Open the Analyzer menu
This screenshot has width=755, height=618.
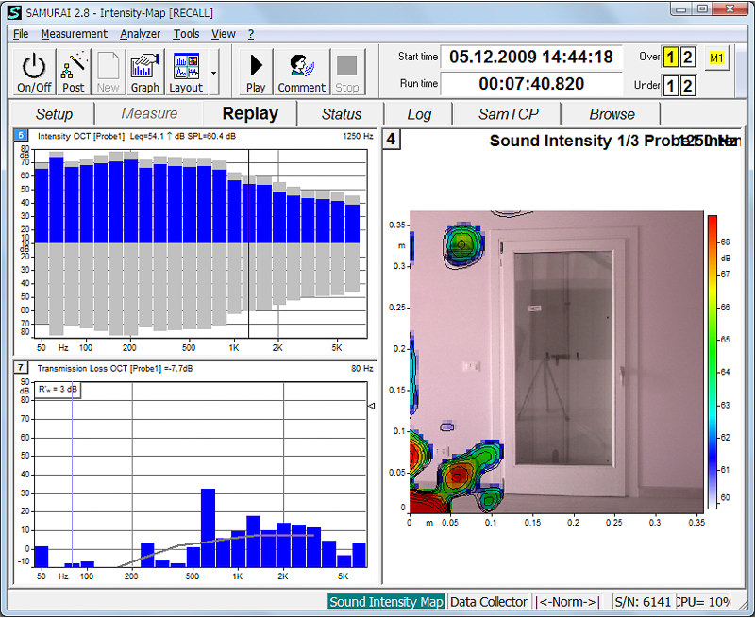coord(140,34)
